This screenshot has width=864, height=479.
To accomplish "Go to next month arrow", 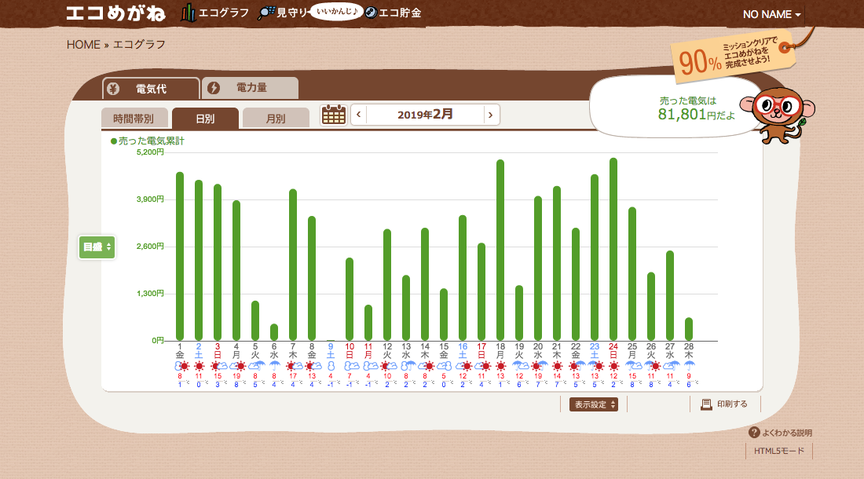I will coord(490,115).
